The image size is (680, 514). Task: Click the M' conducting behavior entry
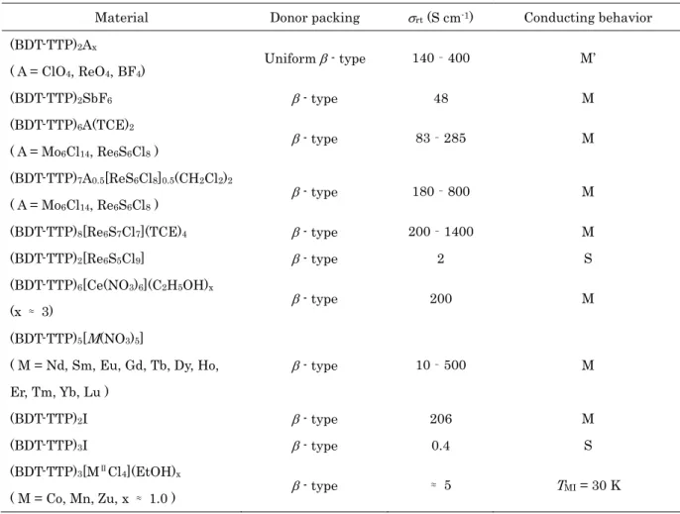(x=588, y=57)
